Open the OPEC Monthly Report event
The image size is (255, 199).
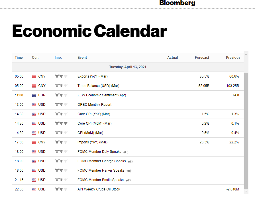[x=94, y=105]
